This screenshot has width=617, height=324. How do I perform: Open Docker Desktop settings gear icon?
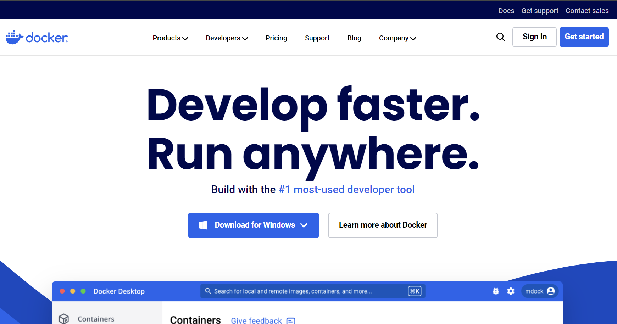[x=511, y=291]
